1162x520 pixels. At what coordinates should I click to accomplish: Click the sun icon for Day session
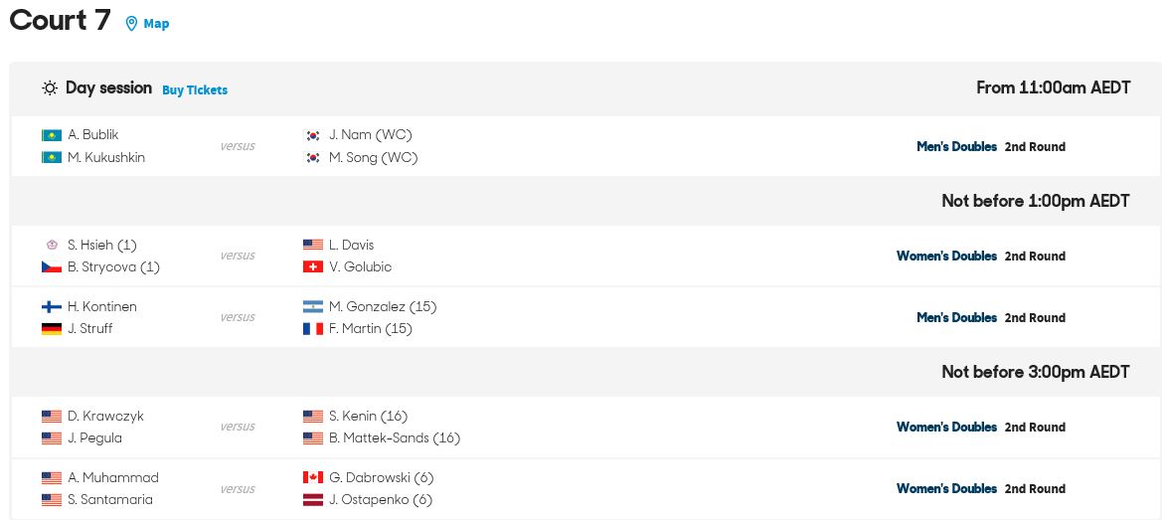point(50,88)
